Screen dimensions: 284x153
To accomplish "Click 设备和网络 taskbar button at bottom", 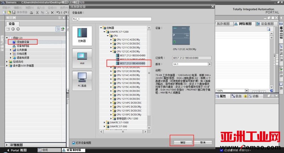I will coord(73,150).
